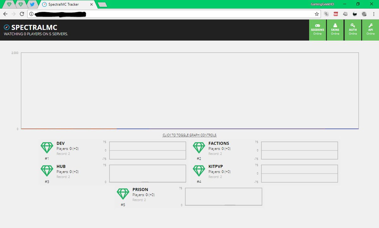Image resolution: width=379 pixels, height=228 pixels.
Task: Click the AUTH status button
Action: pyautogui.click(x=353, y=30)
